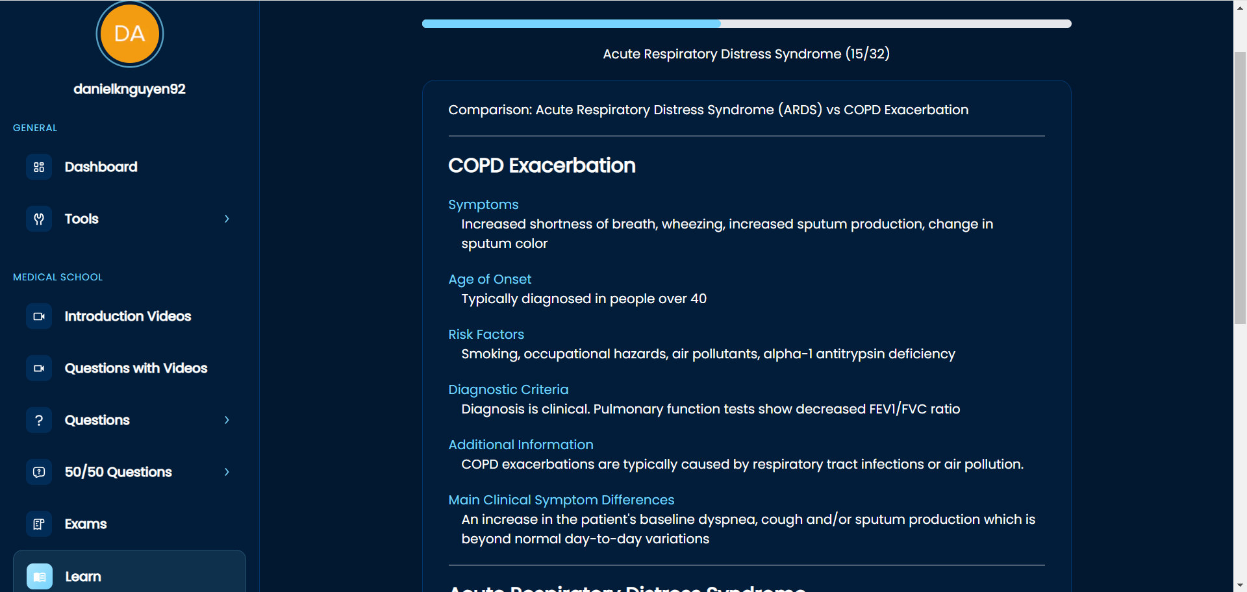Expand the 50/50 Questions chevron

(227, 472)
